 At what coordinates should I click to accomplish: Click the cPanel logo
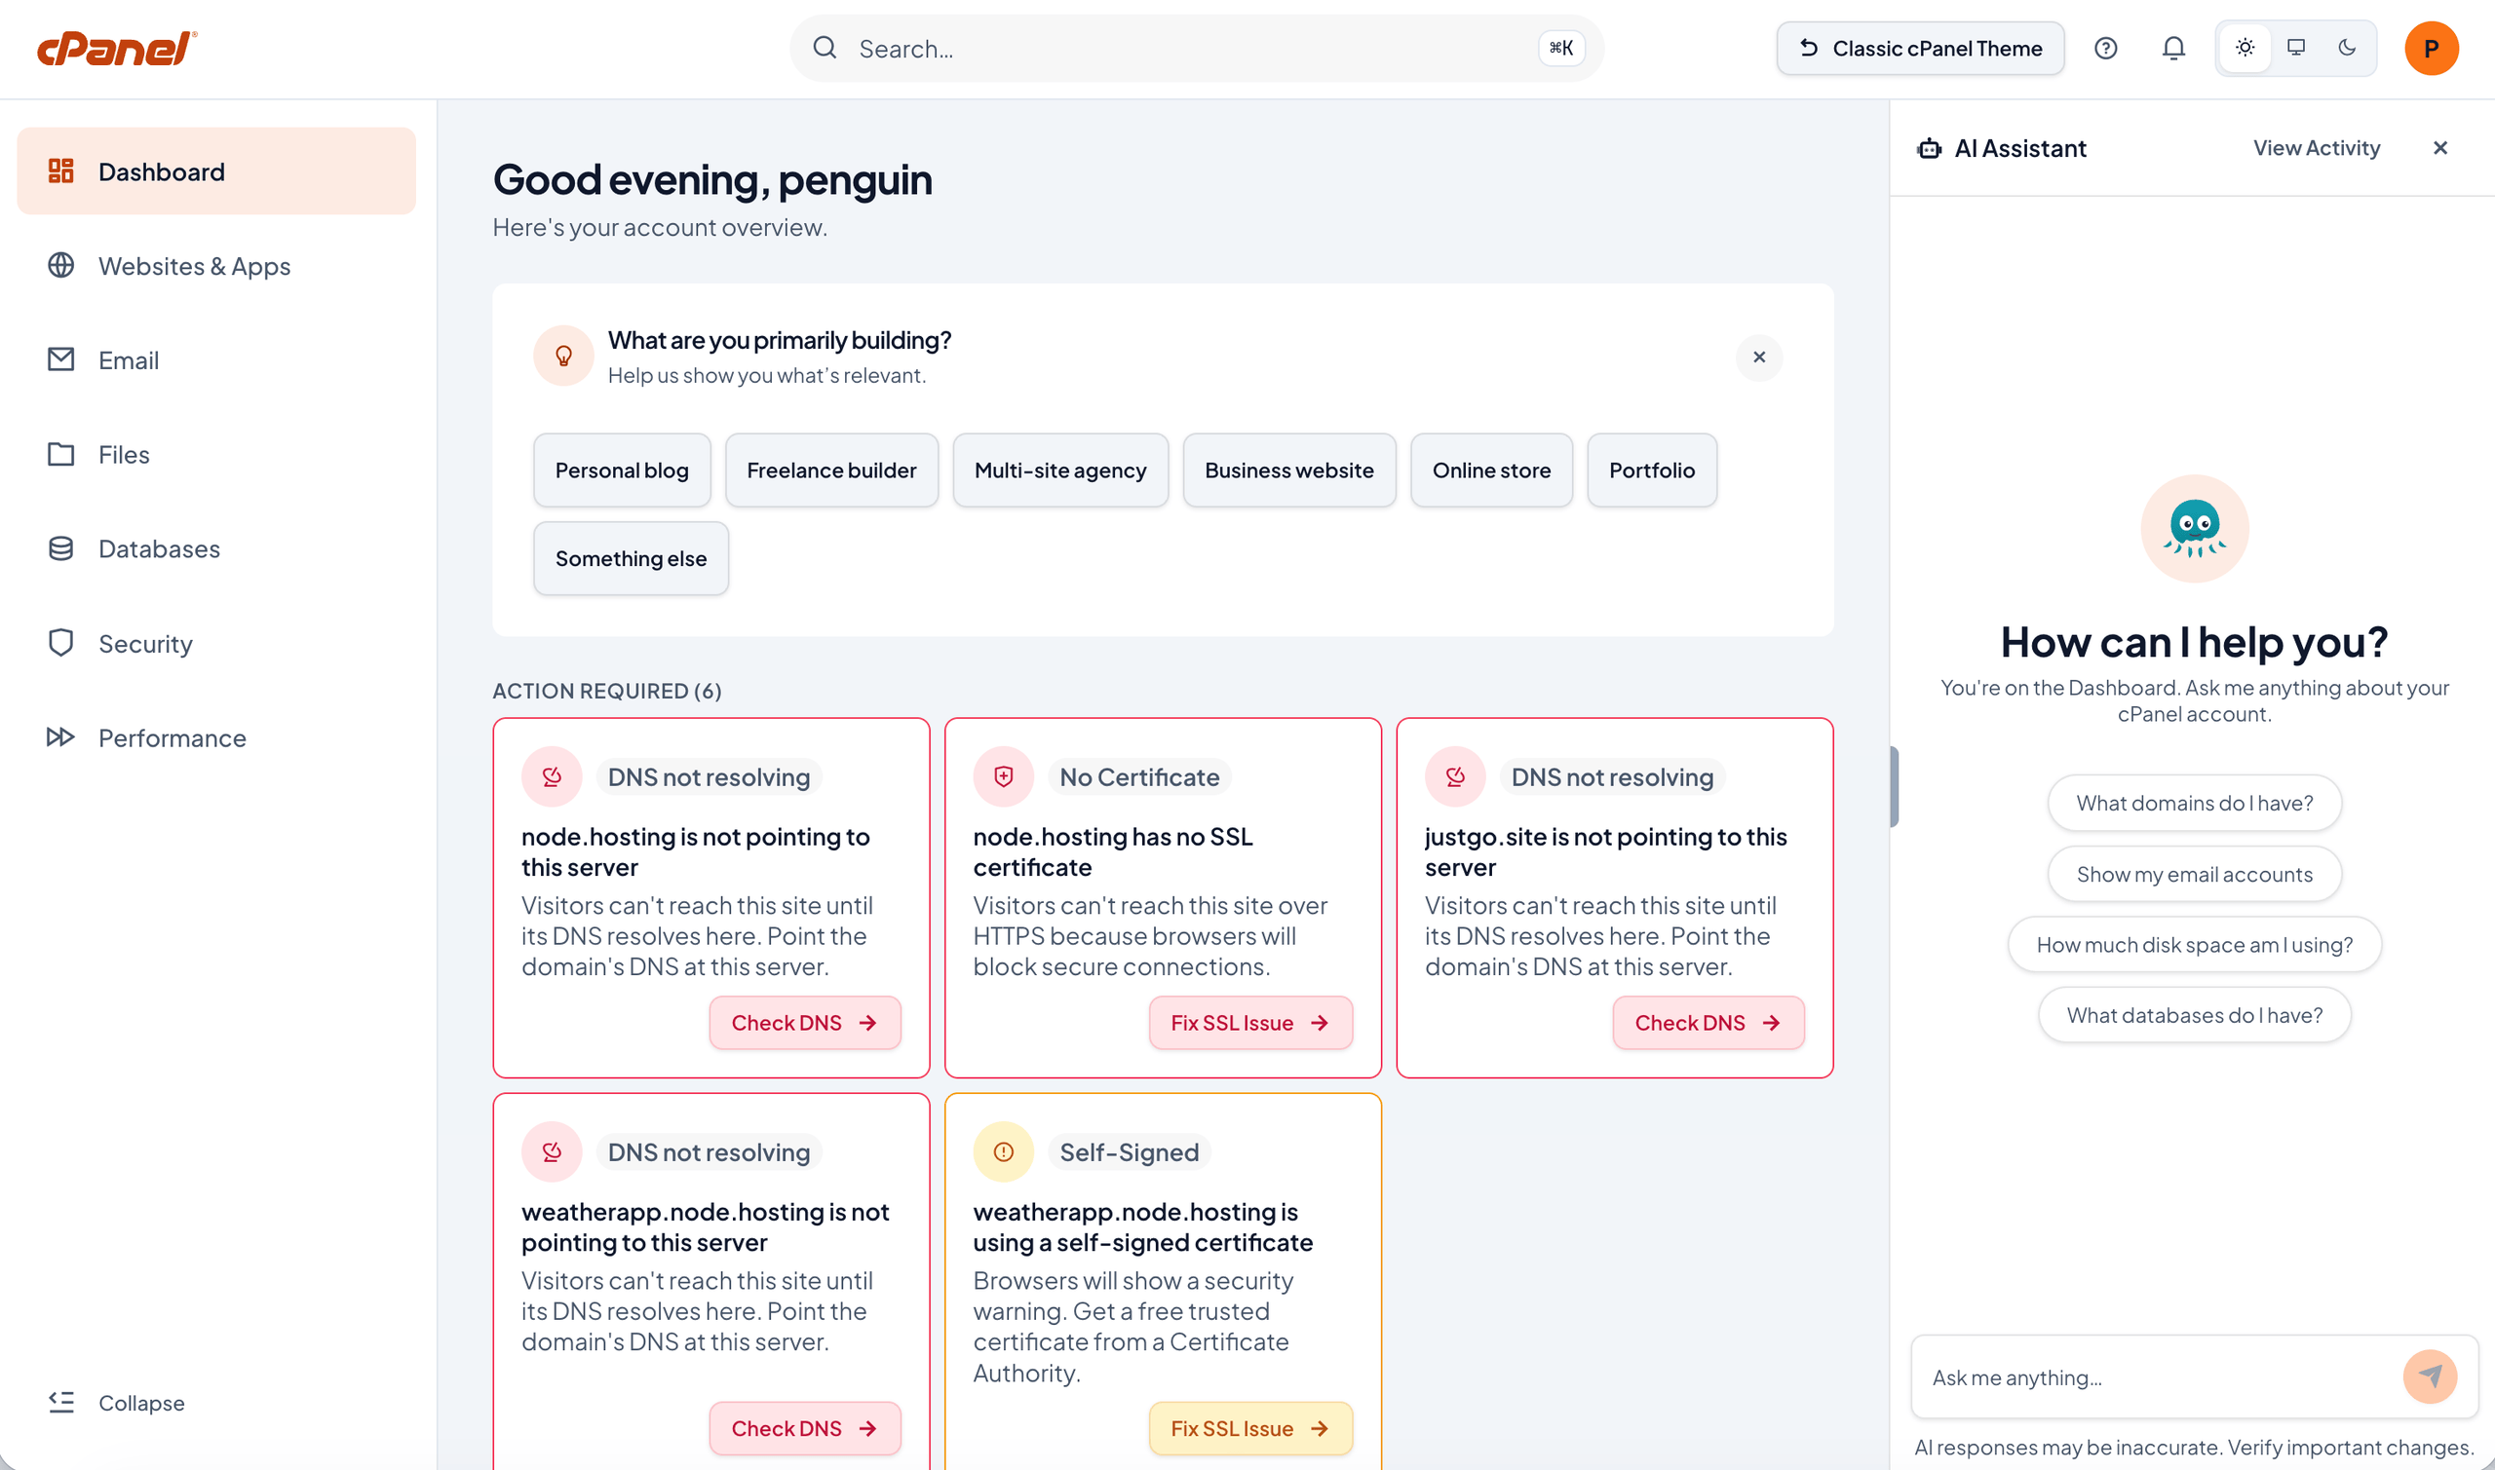click(117, 48)
